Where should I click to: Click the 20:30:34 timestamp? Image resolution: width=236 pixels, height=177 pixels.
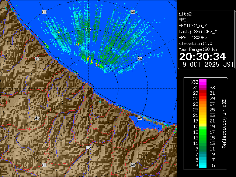202,56
